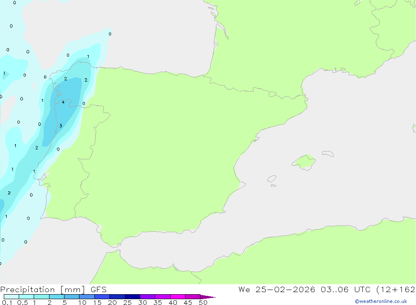This screenshot has height=305, width=416.
Task: Click the 'We 25-02-2026 03..06 UTC' timestamp
Action: (x=305, y=289)
